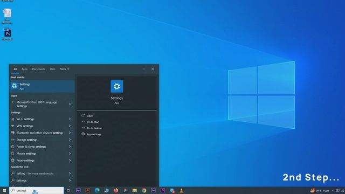Select the Mouse settings result

(42, 154)
